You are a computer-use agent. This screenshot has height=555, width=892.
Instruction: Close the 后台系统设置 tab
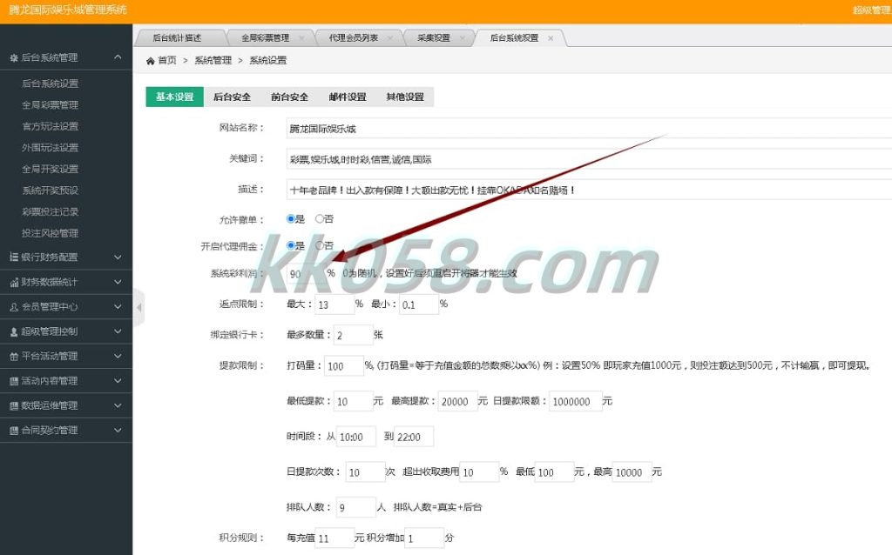click(551, 38)
